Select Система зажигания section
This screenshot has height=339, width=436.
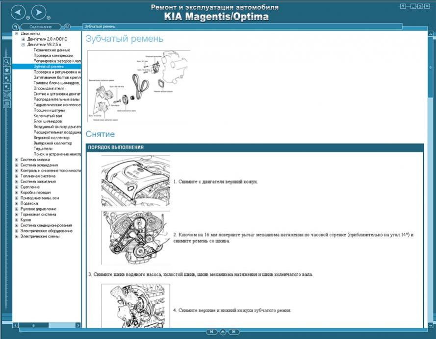point(38,182)
